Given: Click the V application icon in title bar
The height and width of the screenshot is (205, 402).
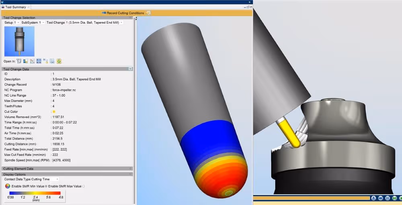Looking at the screenshot, I should pyautogui.click(x=2, y=2).
